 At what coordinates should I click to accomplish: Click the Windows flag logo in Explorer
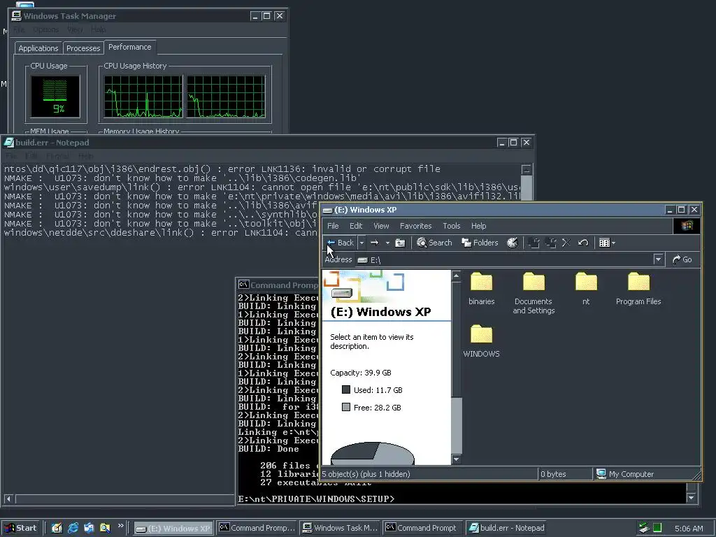pyautogui.click(x=687, y=226)
